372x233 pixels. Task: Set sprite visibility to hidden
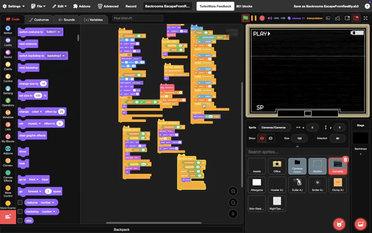pos(270,138)
